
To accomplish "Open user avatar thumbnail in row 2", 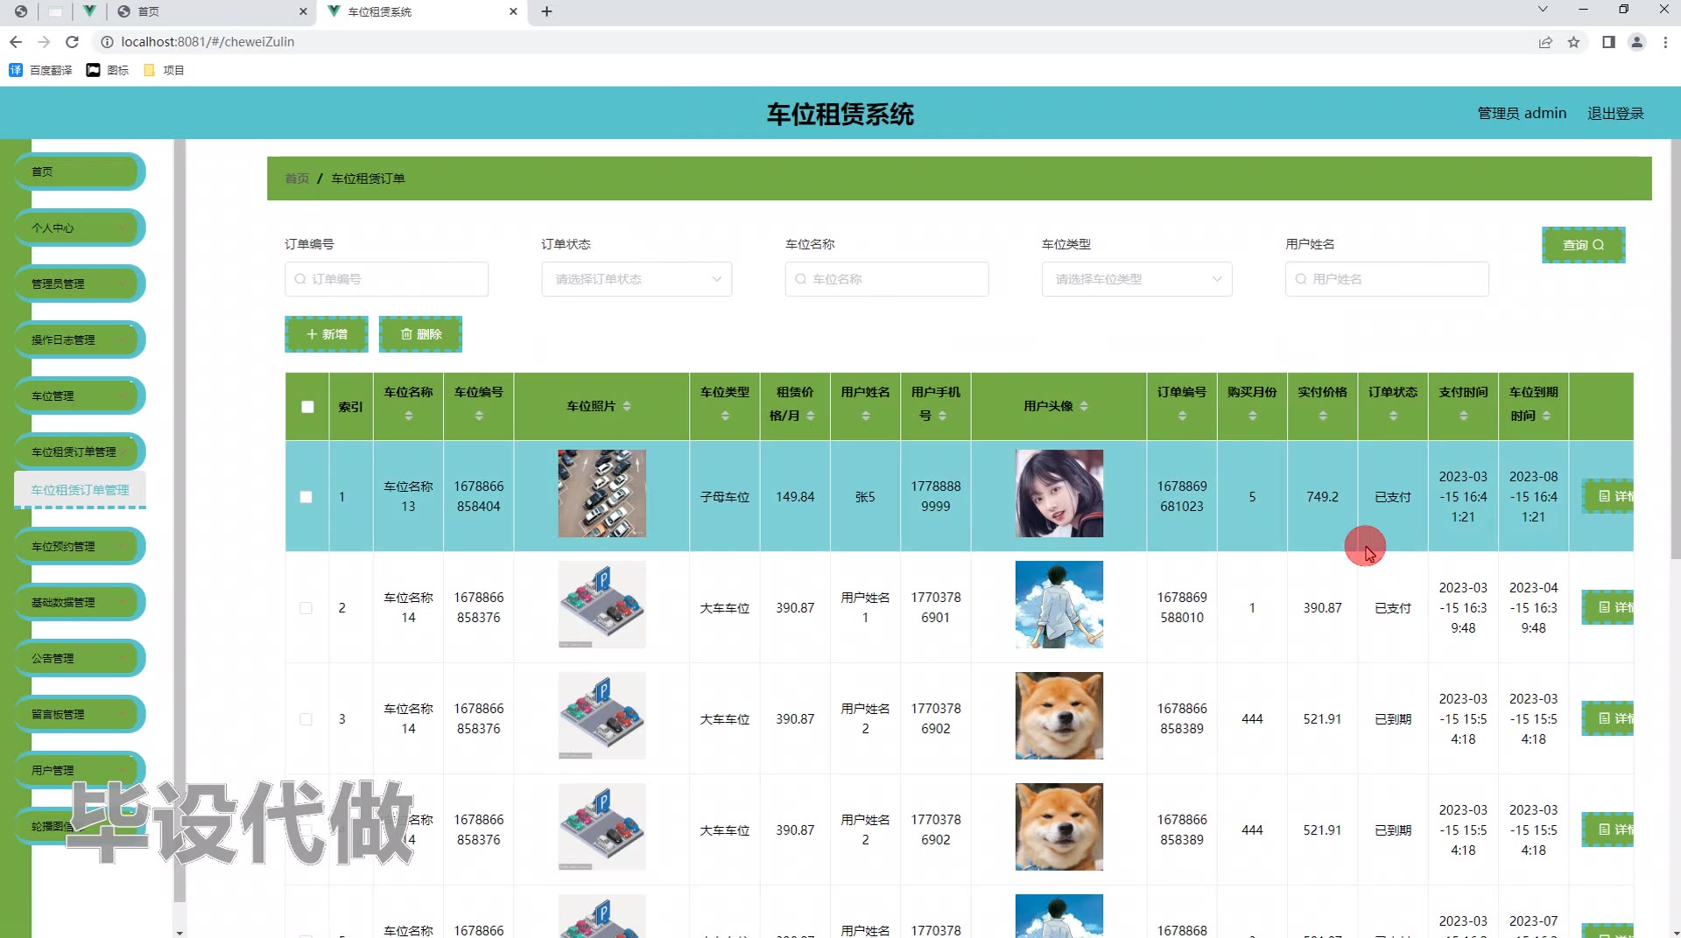I will 1059,605.
